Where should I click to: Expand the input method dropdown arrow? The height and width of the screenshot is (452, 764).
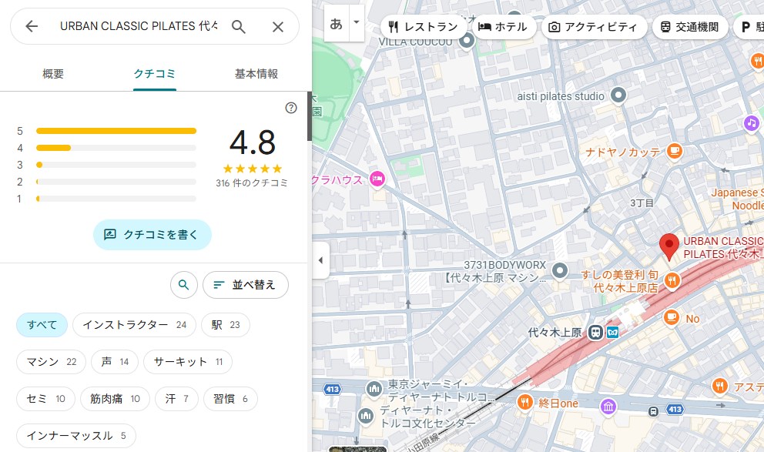pos(356,23)
